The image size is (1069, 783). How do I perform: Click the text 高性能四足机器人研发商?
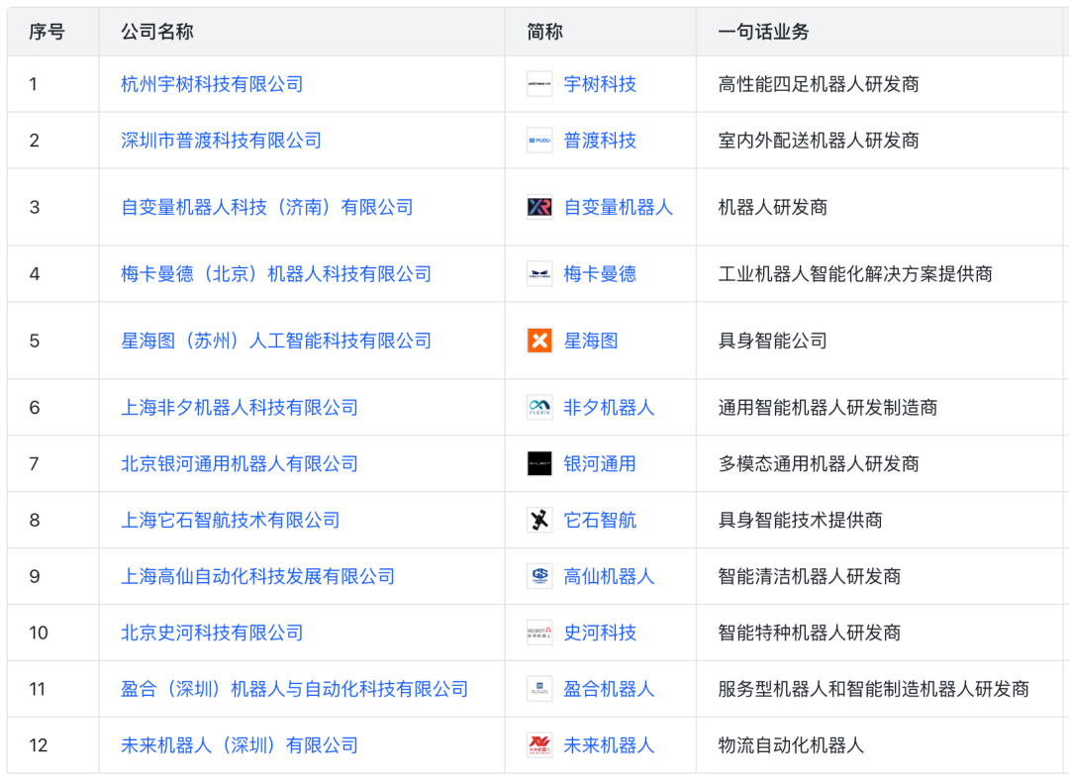click(x=819, y=84)
